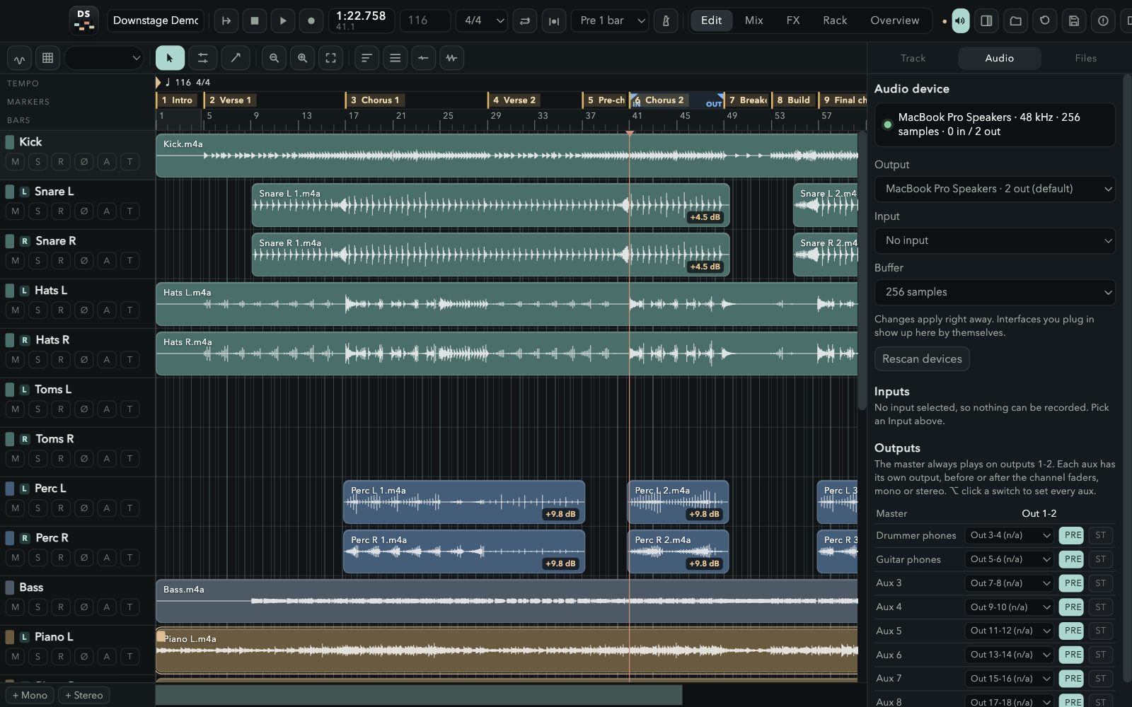Click the zoom out magnifier icon
Image resolution: width=1132 pixels, height=707 pixels.
(x=274, y=58)
